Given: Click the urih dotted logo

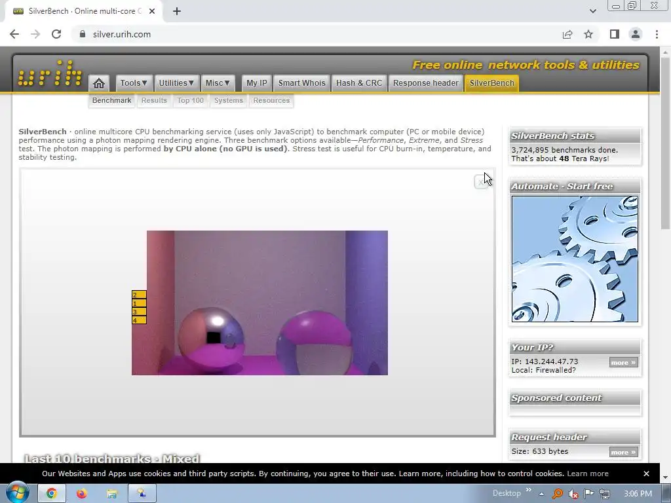Looking at the screenshot, I should point(50,73).
